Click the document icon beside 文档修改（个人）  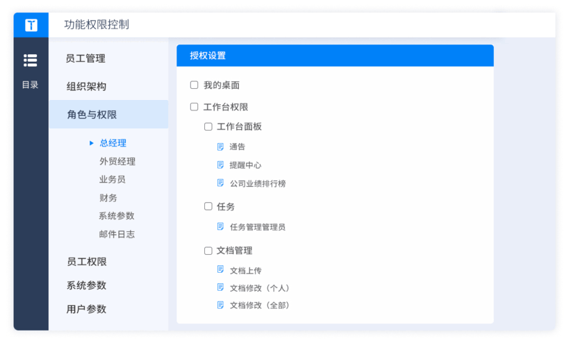[220, 287]
